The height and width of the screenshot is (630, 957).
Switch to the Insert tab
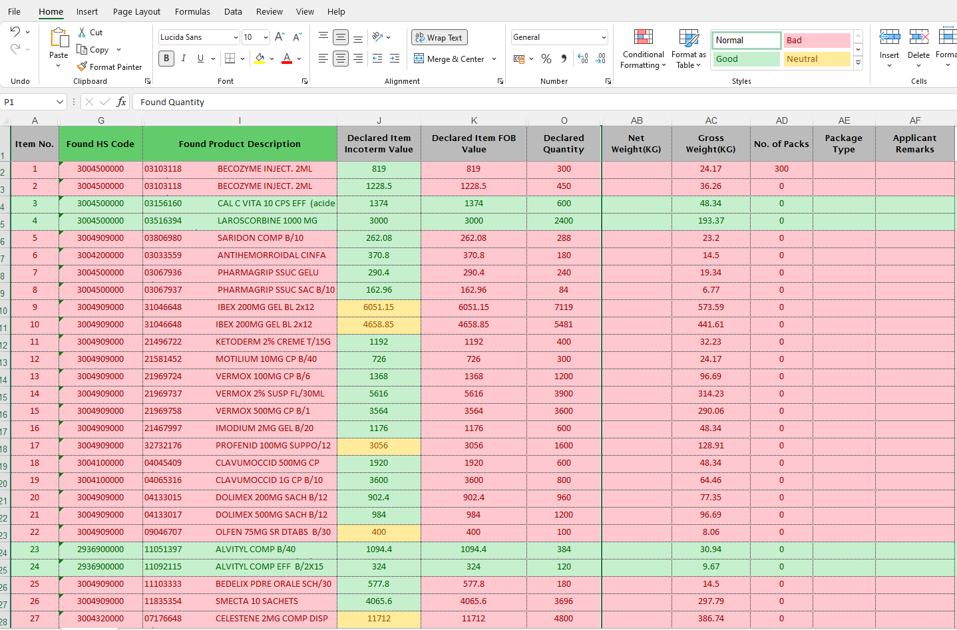point(87,11)
